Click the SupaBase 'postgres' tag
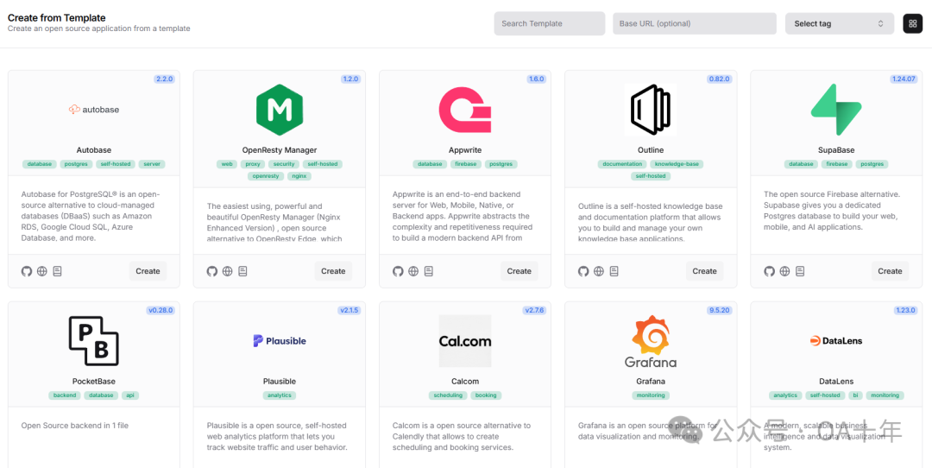Screen dimensions: 932x468 pyautogui.click(x=872, y=164)
